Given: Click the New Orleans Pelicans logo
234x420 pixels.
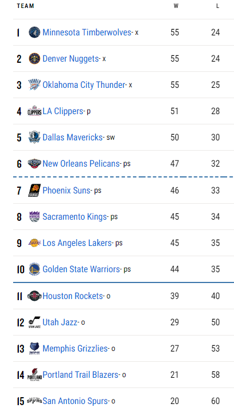Looking at the screenshot, I should (34, 164).
